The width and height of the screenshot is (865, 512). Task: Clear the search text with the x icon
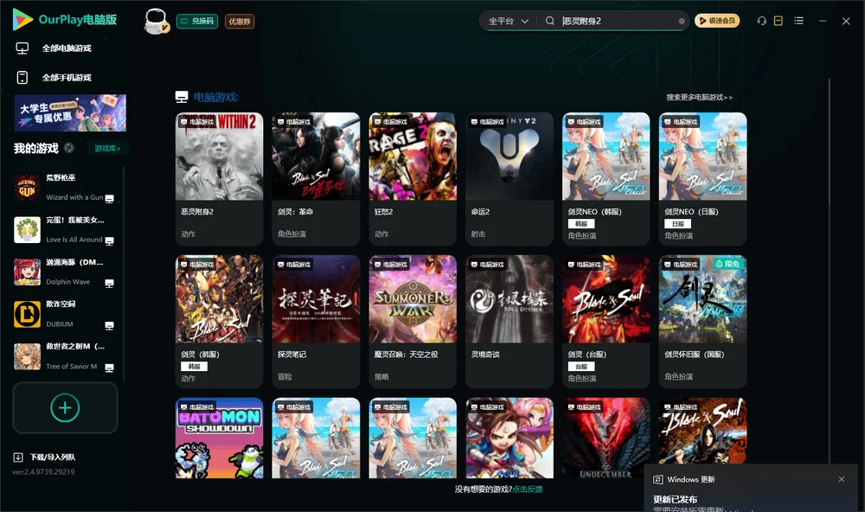coord(682,21)
